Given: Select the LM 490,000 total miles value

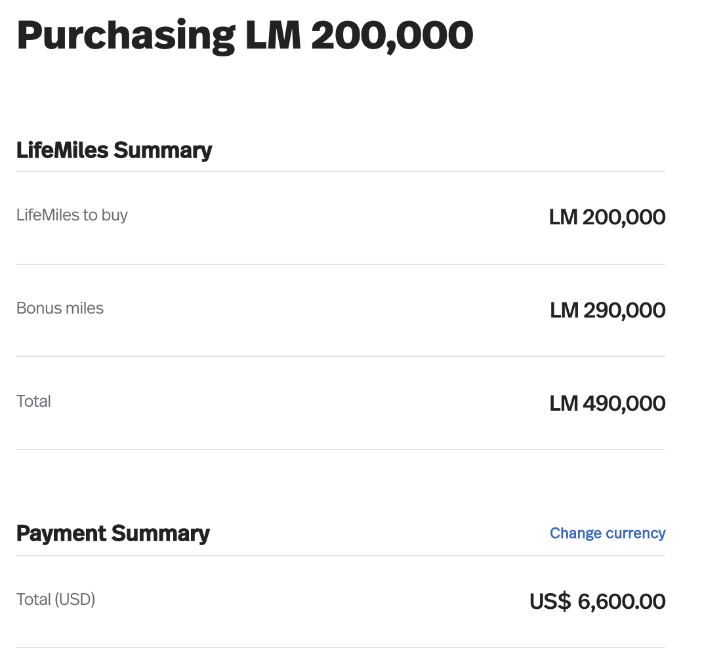Looking at the screenshot, I should click(x=608, y=403).
